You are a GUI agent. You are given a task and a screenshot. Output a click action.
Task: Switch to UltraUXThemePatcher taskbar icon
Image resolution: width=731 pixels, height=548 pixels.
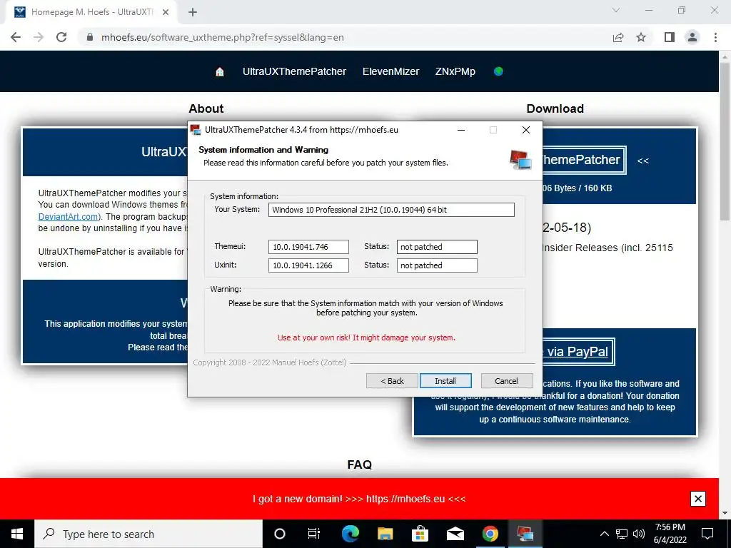525,534
